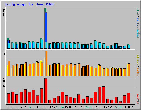The width and height of the screenshot is (141, 110).
Task: Click green day 13 axis label
Action: coord(58,107)
